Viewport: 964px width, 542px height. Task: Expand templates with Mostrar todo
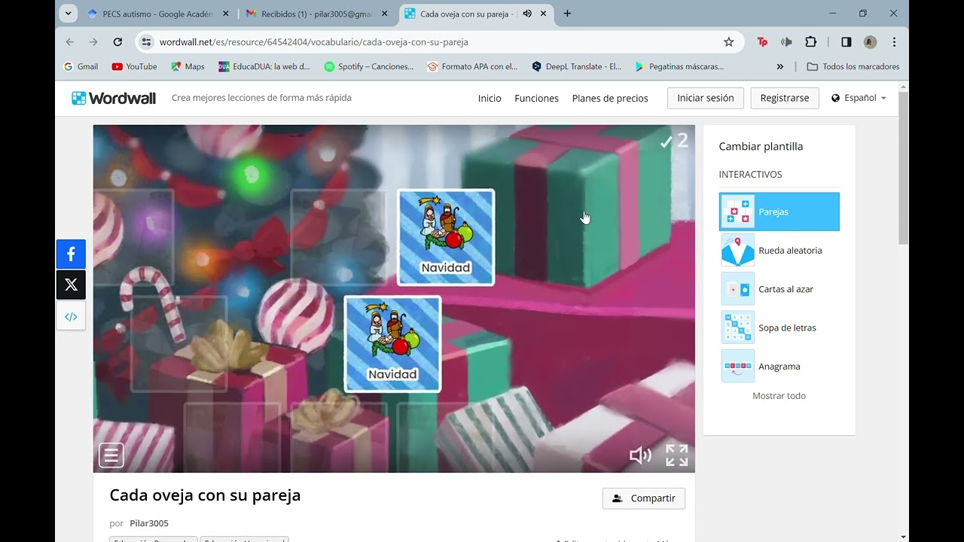point(779,396)
